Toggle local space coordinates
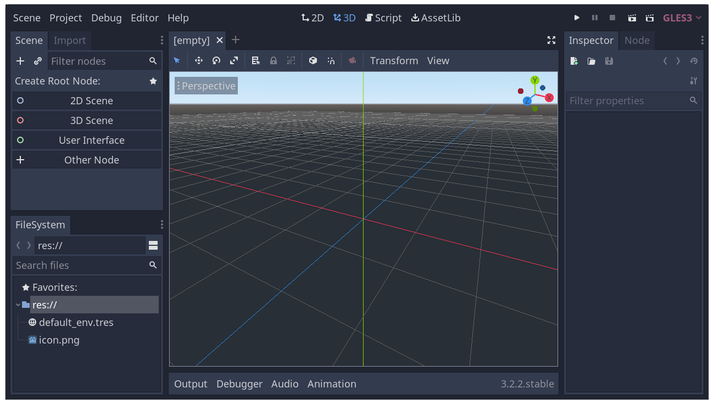Viewport: 714px width, 405px height. [x=313, y=60]
